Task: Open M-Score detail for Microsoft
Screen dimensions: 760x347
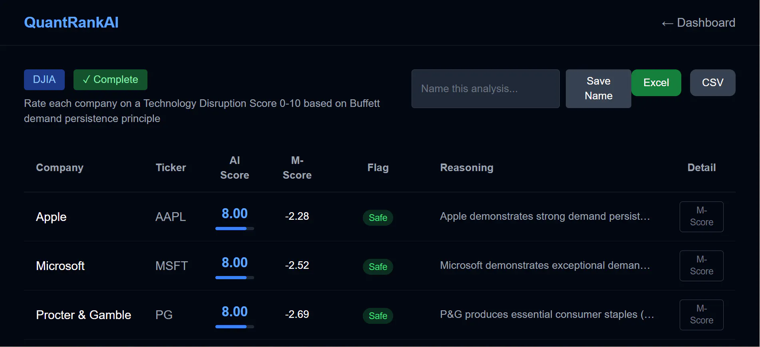Action: coord(702,266)
